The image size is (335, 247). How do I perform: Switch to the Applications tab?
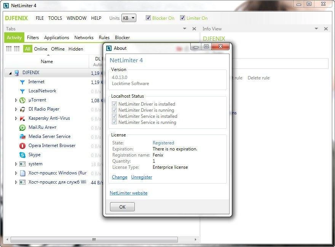tap(57, 38)
